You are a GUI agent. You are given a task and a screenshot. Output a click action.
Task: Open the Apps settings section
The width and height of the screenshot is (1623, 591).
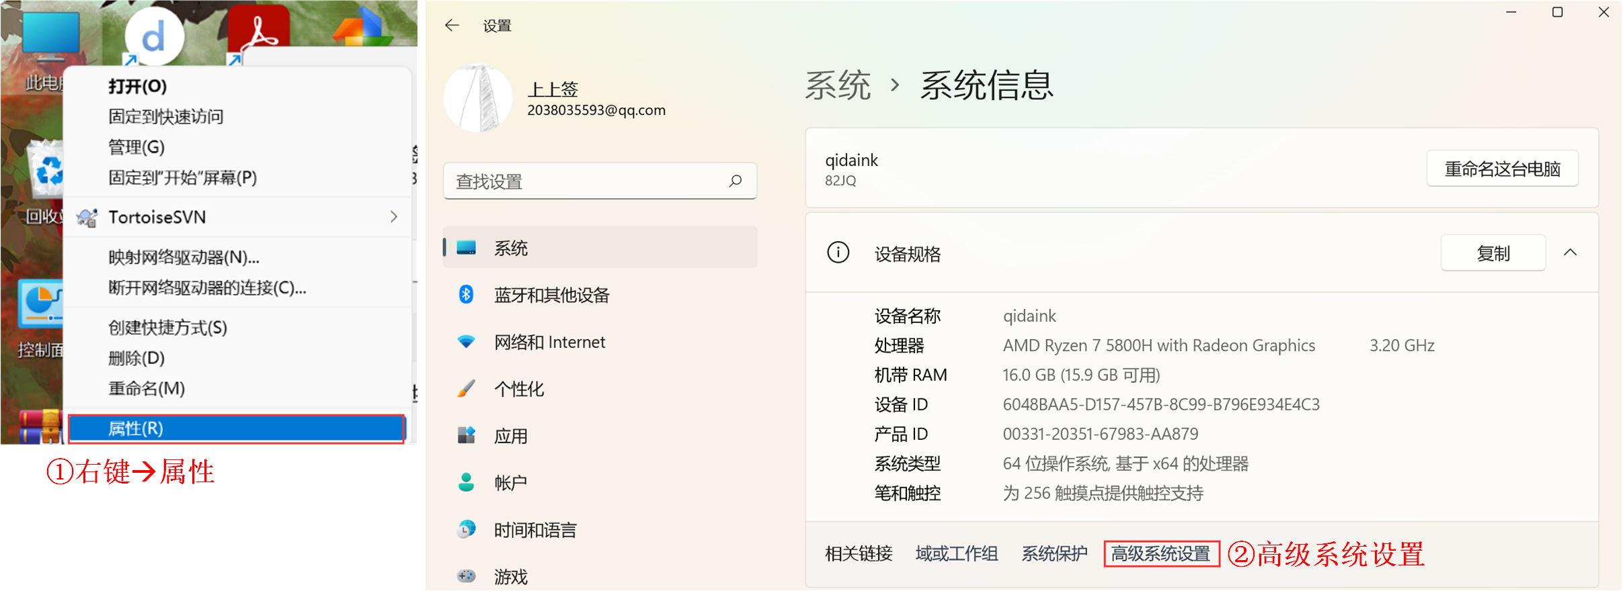[x=510, y=436]
